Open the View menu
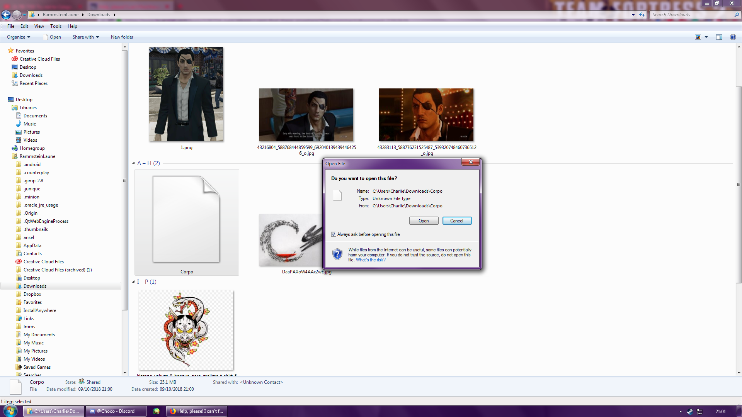742x417 pixels. 39,26
